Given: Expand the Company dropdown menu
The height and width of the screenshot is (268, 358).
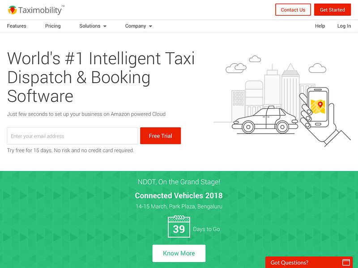Looking at the screenshot, I should click(139, 26).
